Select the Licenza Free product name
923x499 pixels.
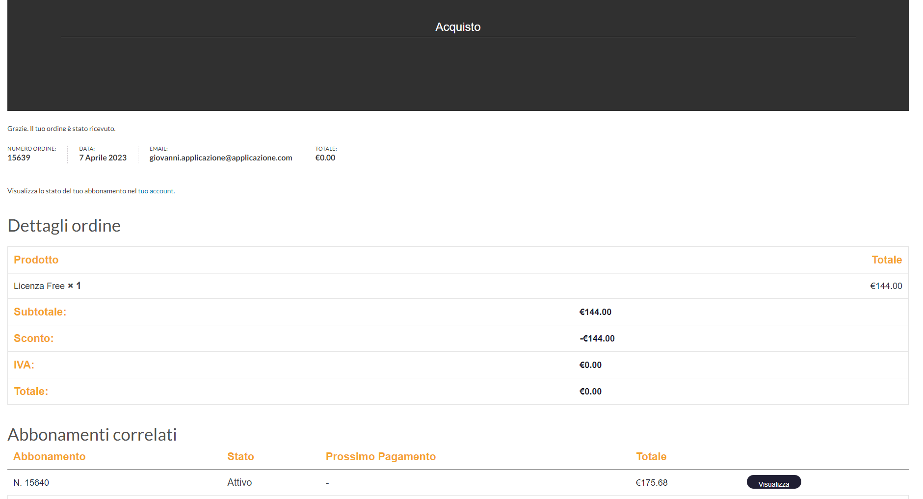39,286
